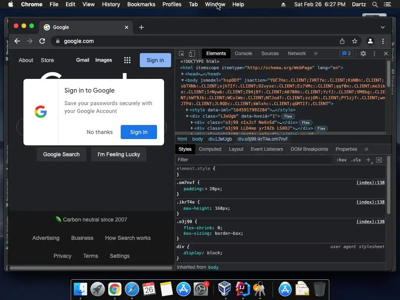Expand the style data-iml node
The height and width of the screenshot is (300, 400).
(187, 110)
